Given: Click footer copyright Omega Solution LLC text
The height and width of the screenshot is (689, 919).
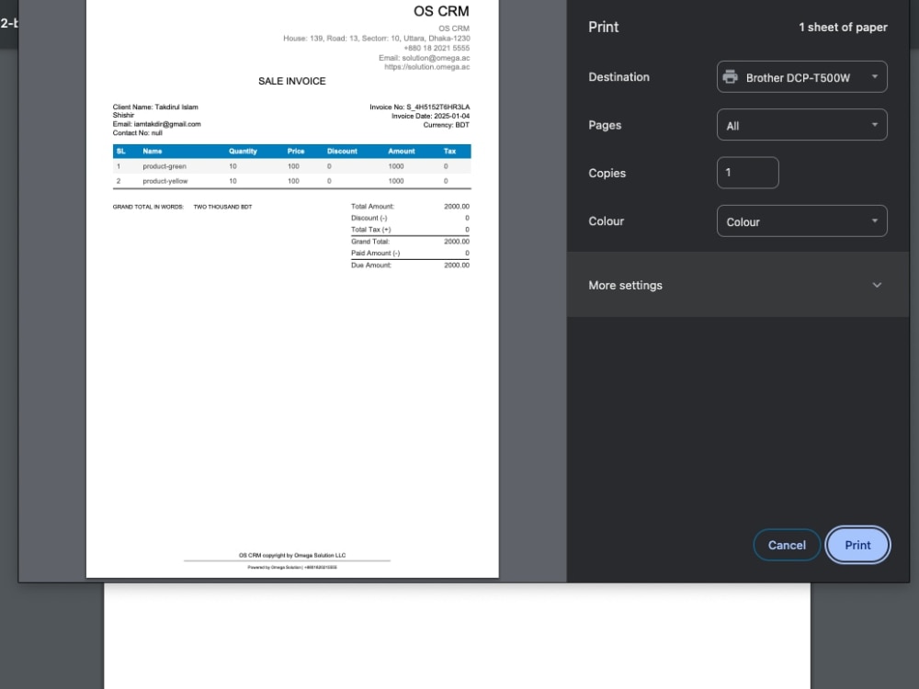Looking at the screenshot, I should (x=292, y=556).
